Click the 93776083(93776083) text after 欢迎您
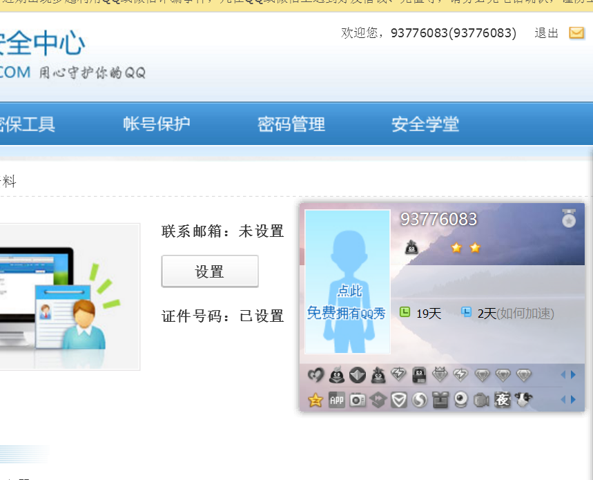593x480 pixels. point(454,33)
